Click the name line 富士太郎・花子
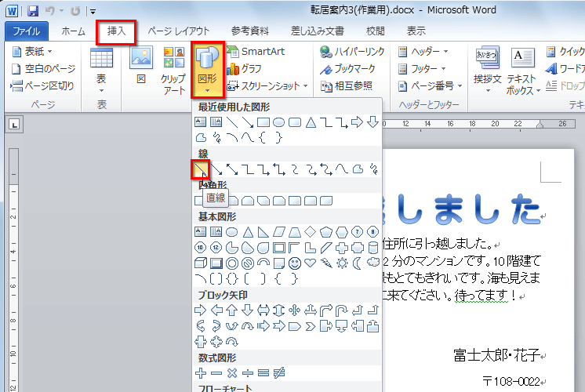Viewport: 585px width, 392px height. (x=497, y=354)
